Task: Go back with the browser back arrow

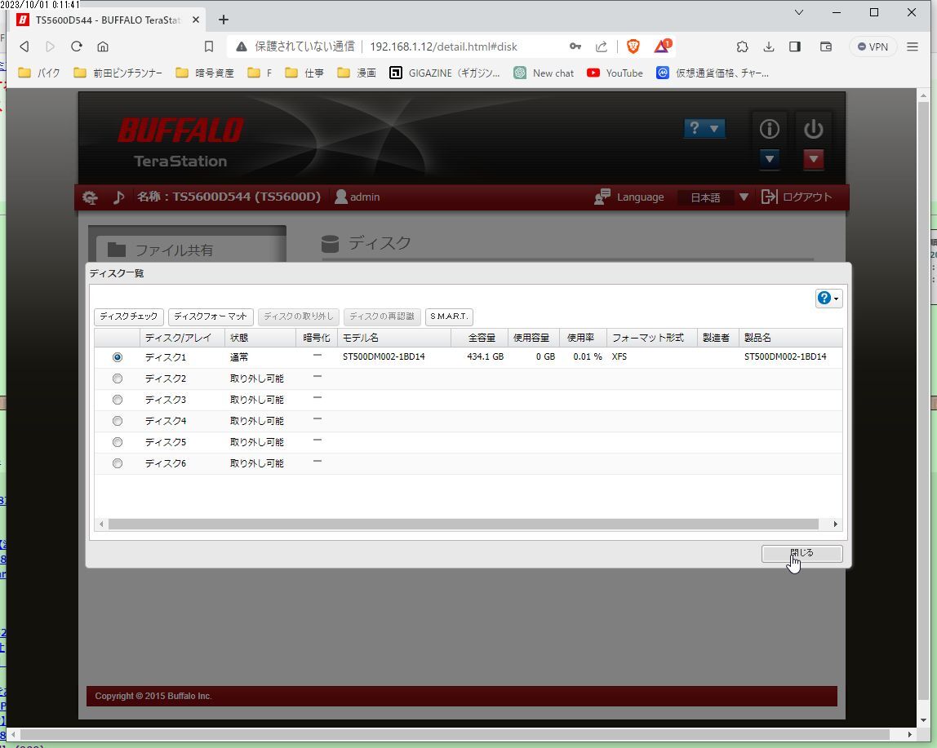Action: tap(24, 46)
